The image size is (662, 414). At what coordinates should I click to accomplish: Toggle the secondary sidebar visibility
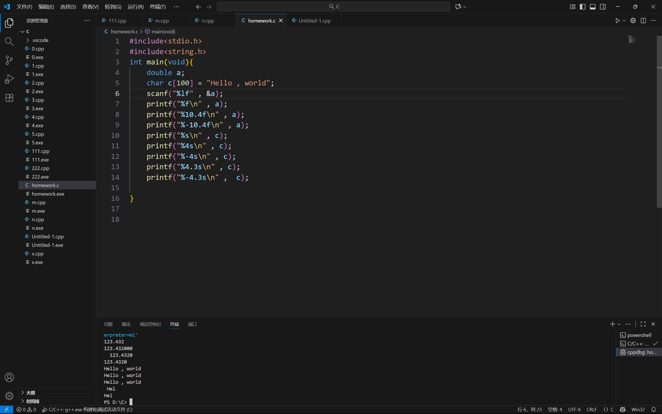coord(603,6)
